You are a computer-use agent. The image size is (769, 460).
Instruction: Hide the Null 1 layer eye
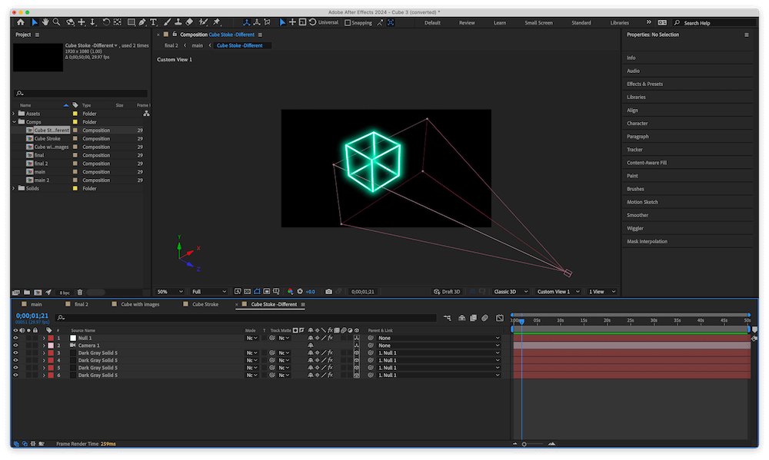pyautogui.click(x=15, y=338)
